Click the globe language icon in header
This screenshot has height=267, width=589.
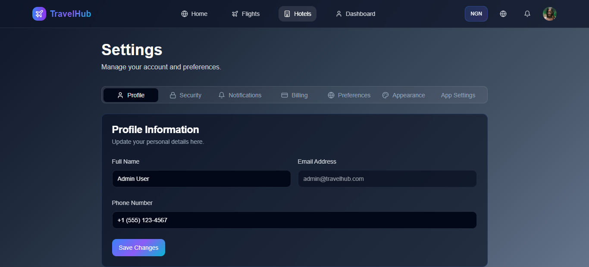point(503,14)
